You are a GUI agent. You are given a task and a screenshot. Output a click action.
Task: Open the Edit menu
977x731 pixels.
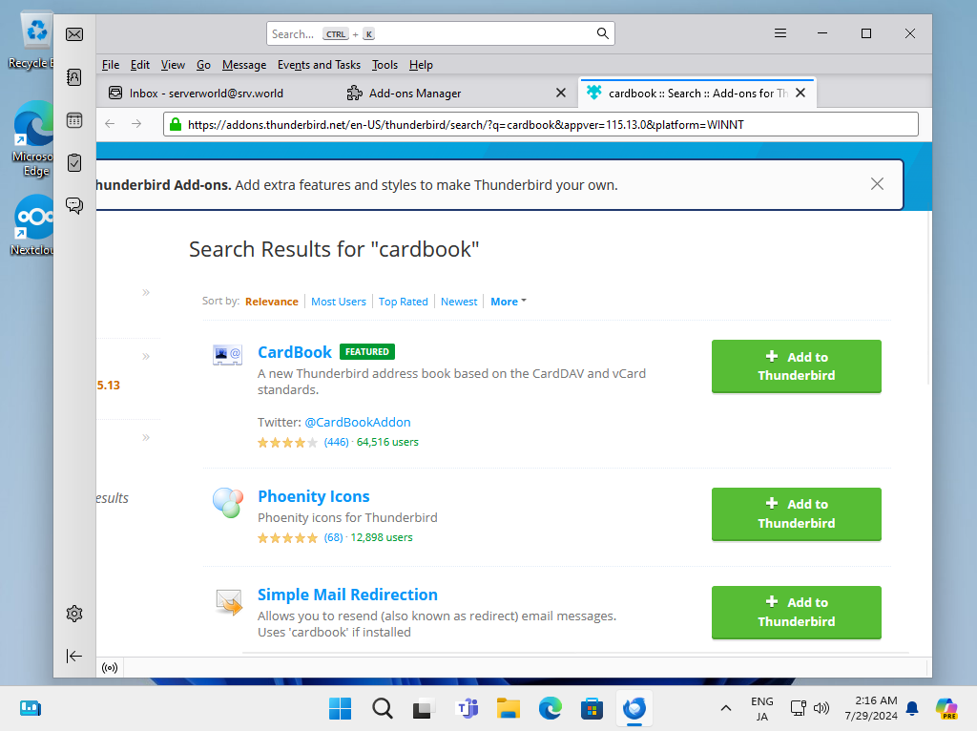[x=139, y=65]
